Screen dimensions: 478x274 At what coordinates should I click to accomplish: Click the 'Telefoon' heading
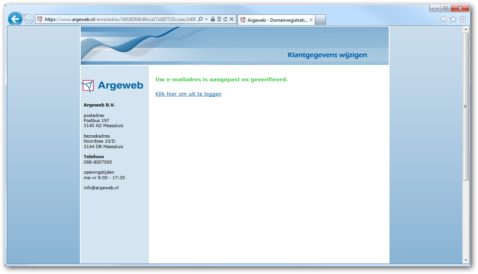[94, 157]
